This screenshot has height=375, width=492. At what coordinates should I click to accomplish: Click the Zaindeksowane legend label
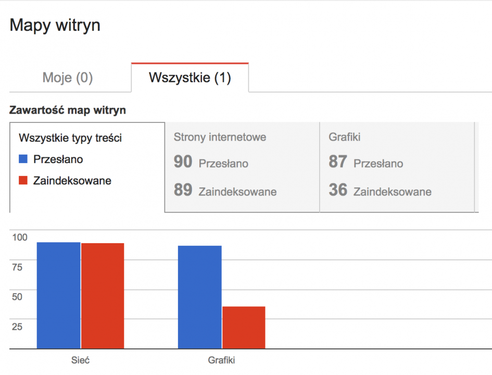click(x=72, y=181)
